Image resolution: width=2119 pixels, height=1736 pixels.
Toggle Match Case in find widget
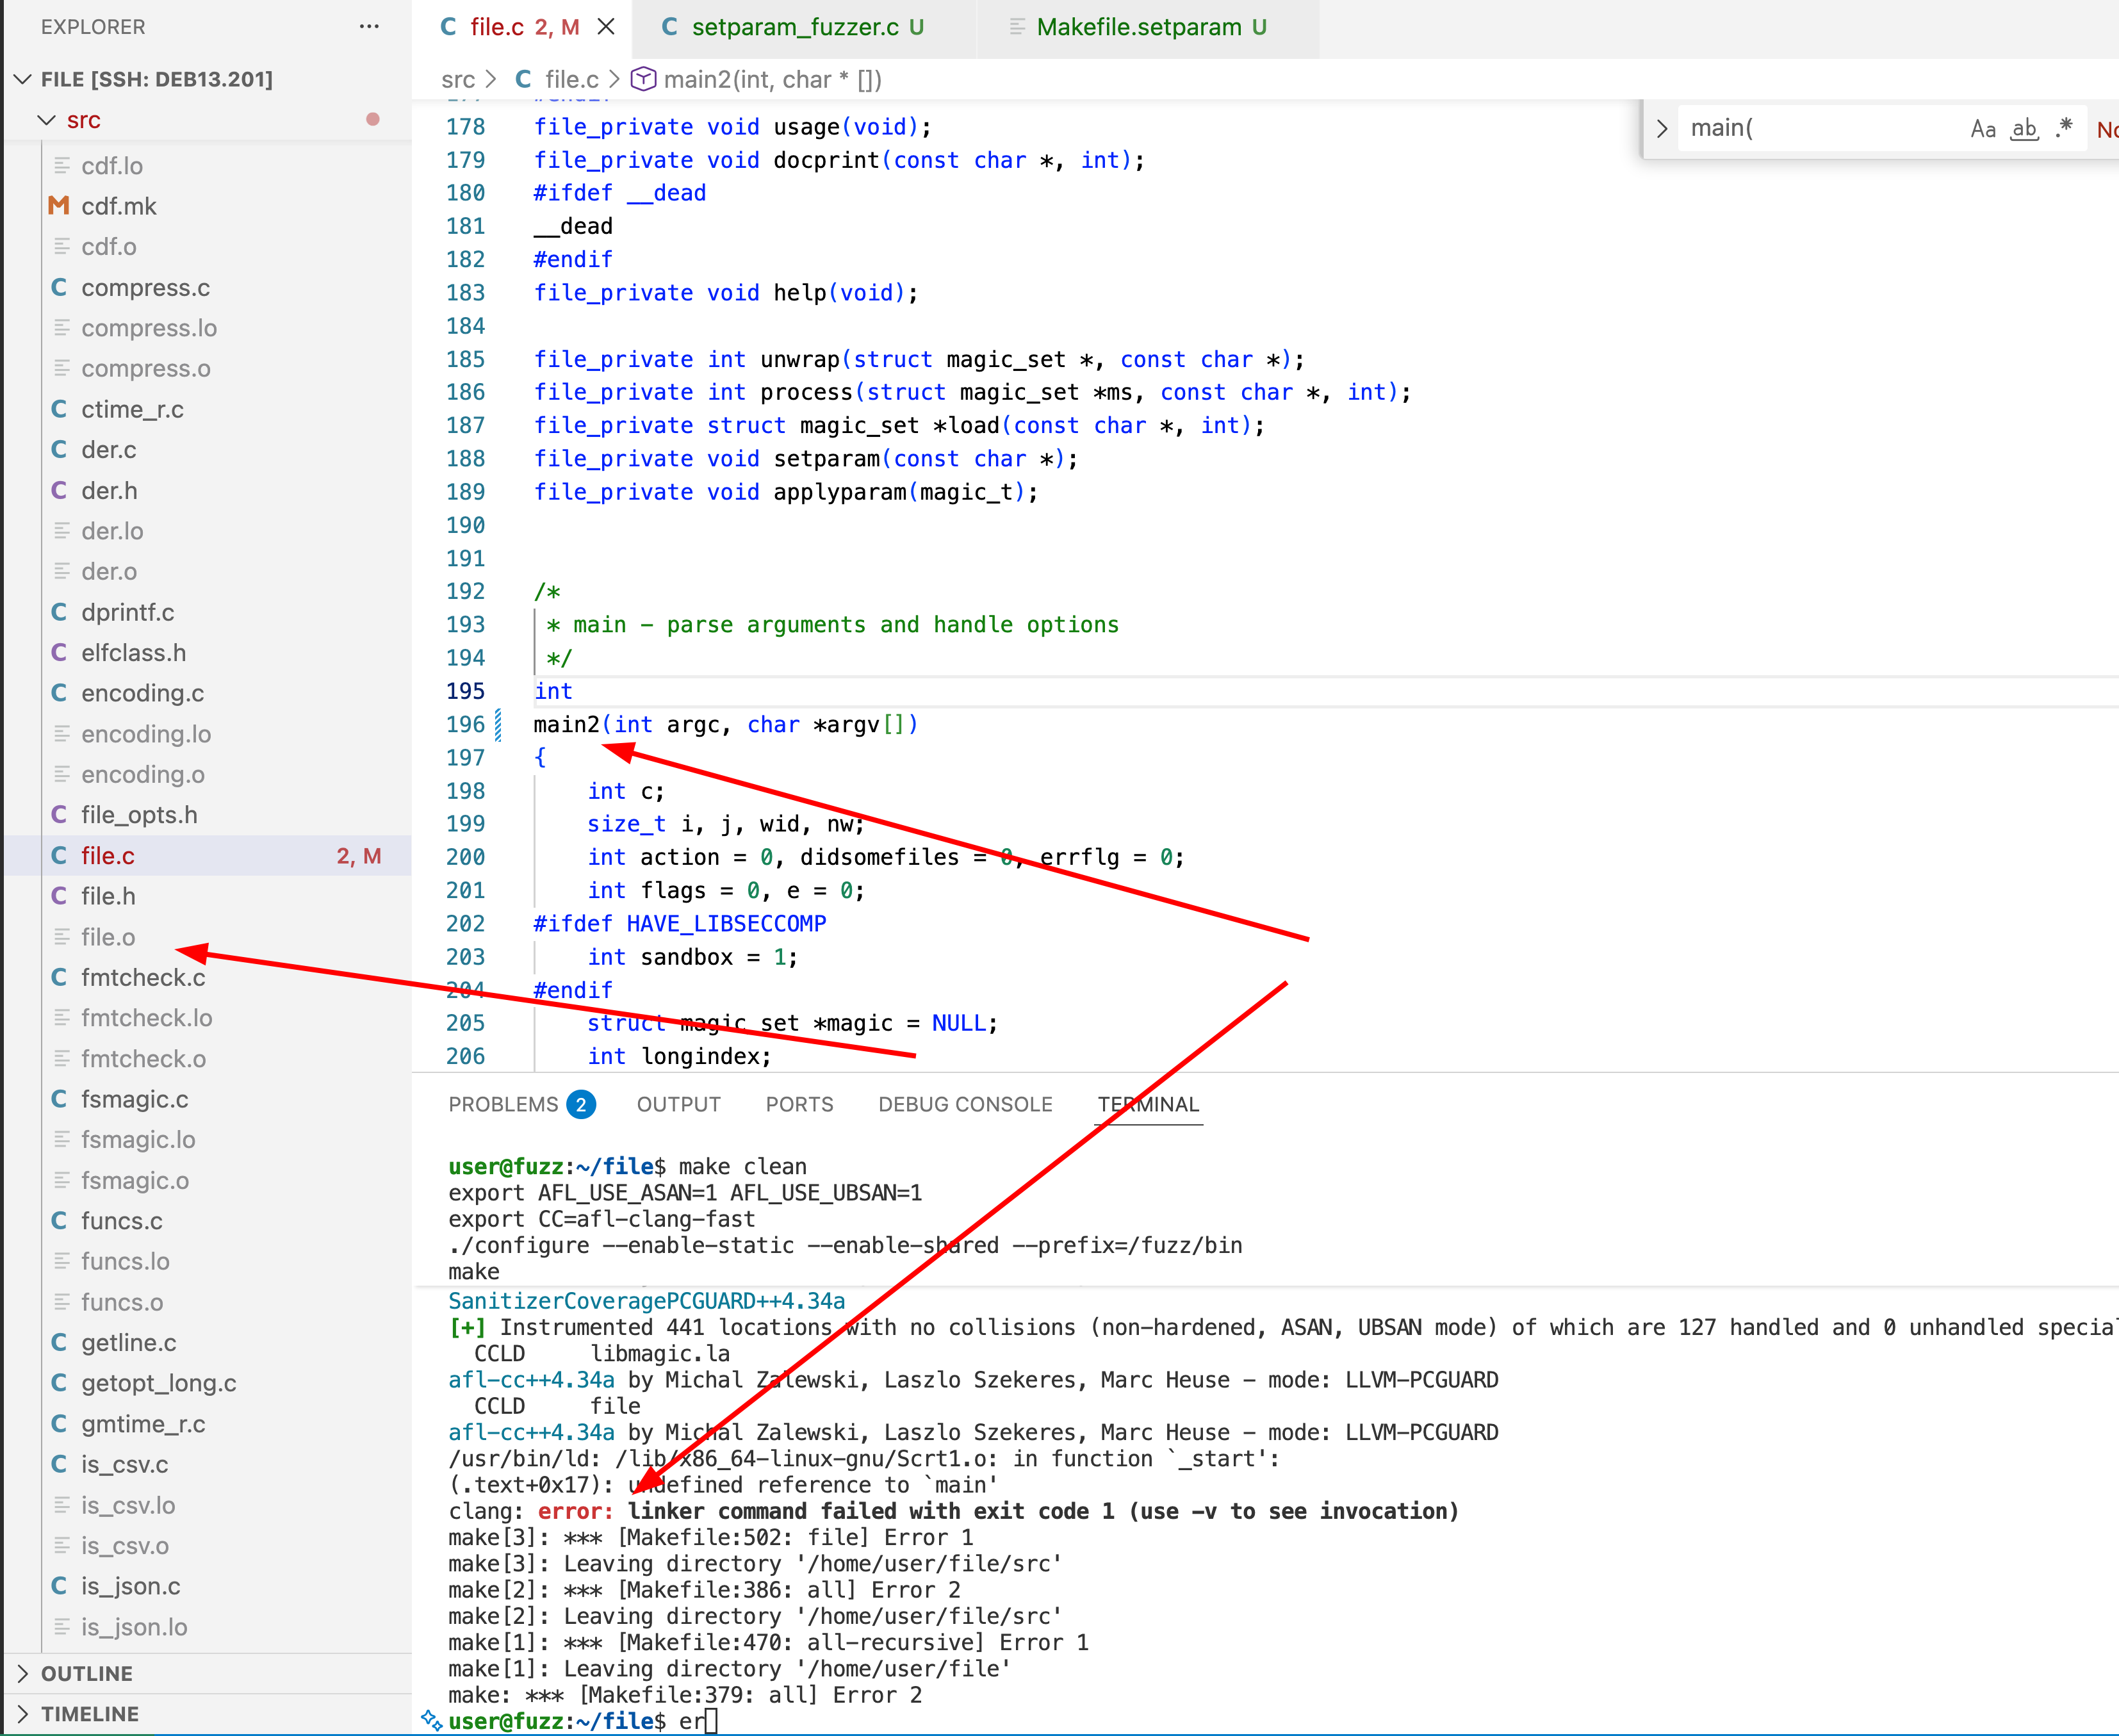coord(1982,129)
